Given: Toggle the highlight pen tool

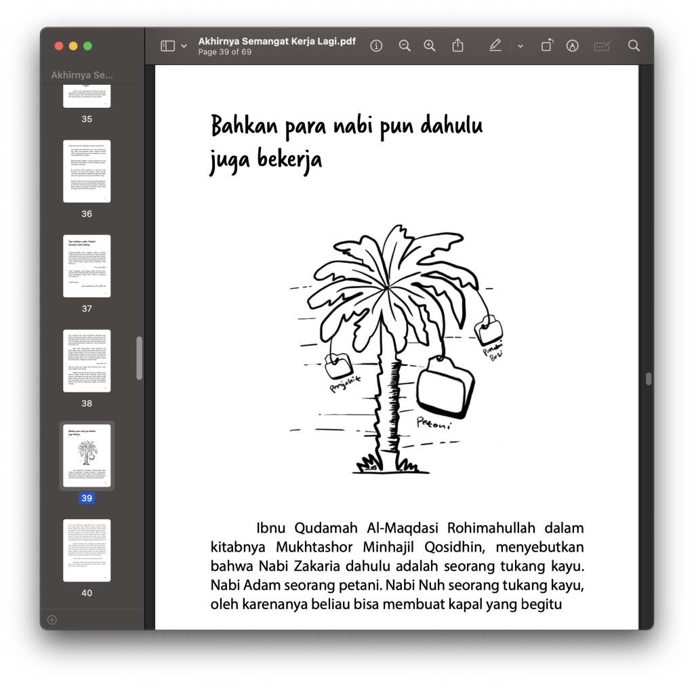Looking at the screenshot, I should [495, 45].
